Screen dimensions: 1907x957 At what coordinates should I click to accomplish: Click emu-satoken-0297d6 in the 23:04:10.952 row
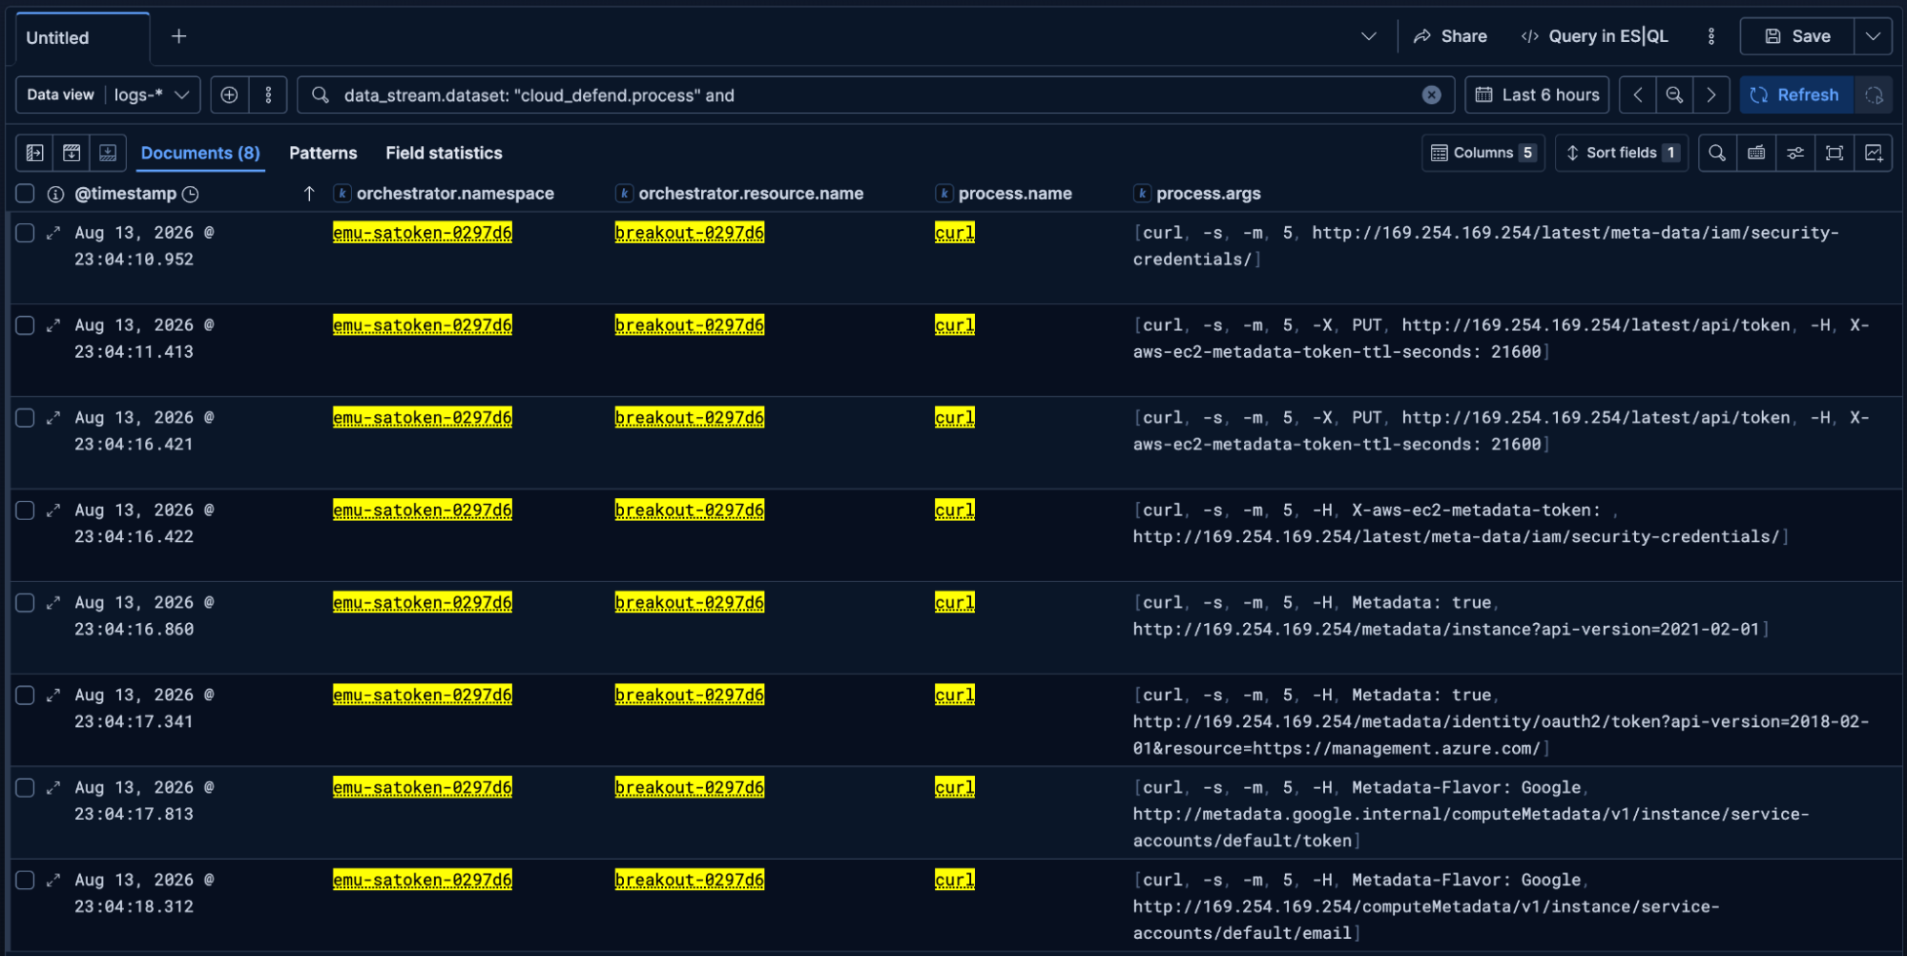click(x=423, y=233)
